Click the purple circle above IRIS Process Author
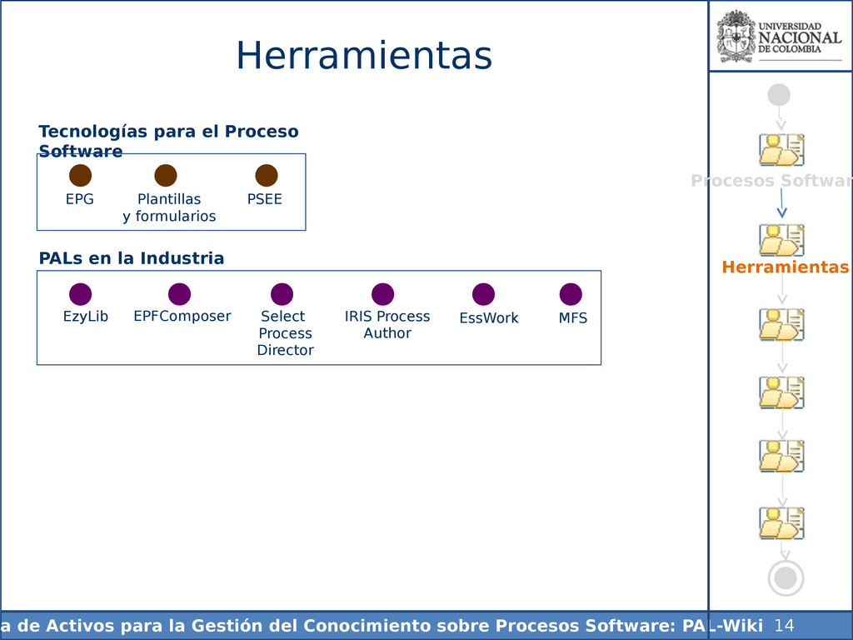 point(383,294)
